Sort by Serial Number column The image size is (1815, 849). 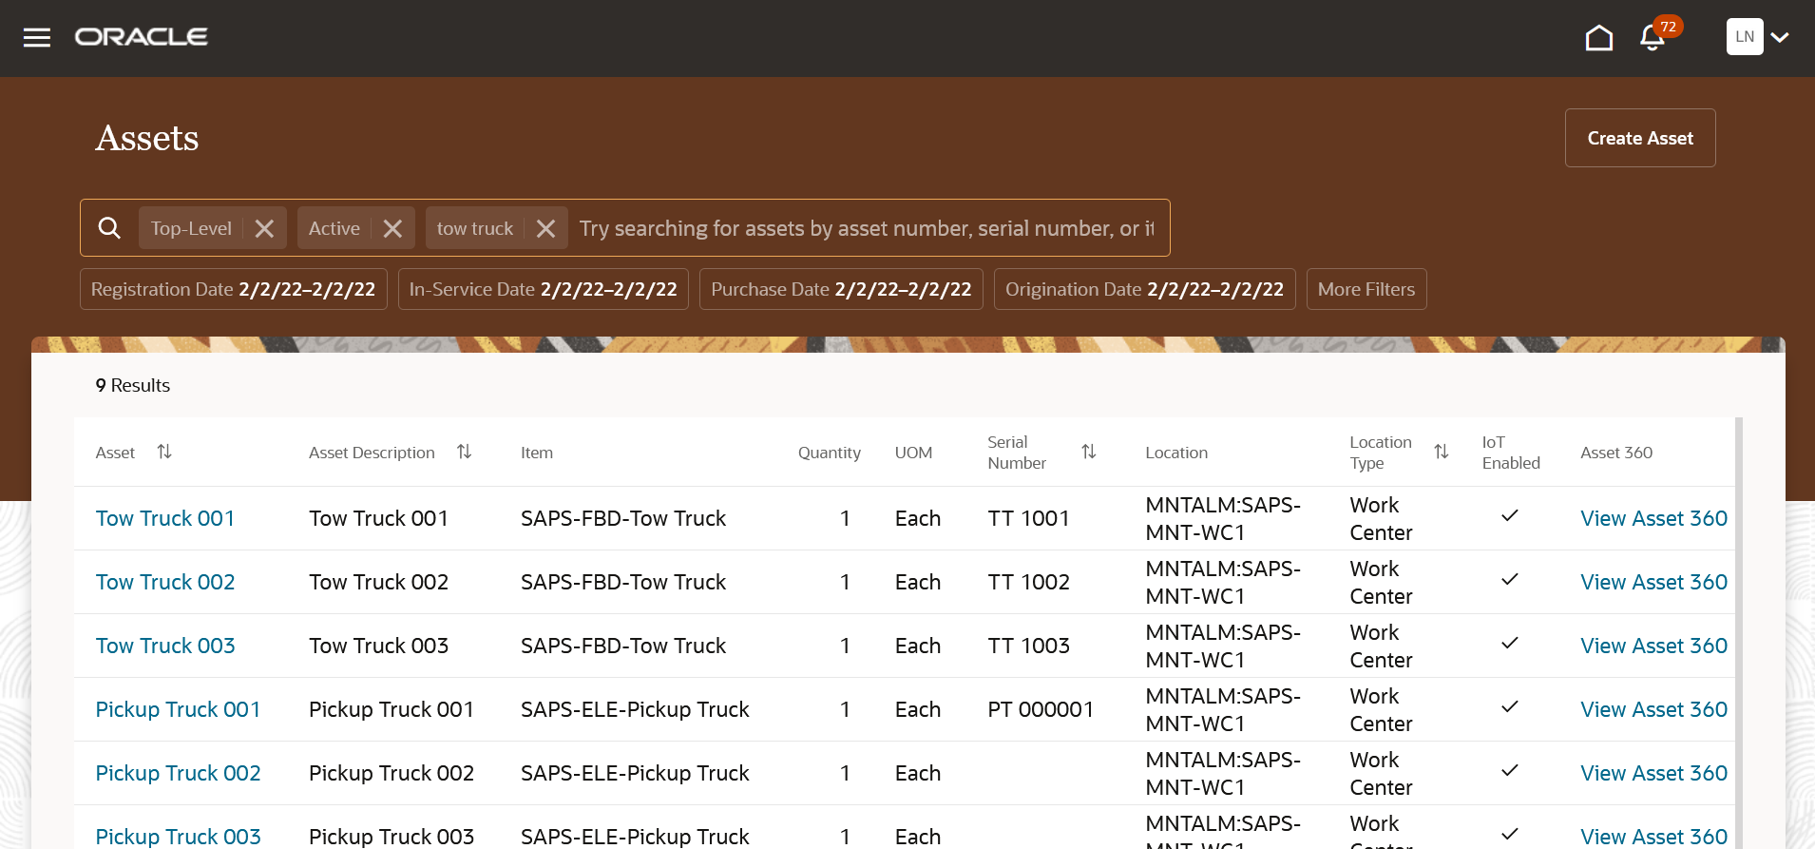coord(1089,452)
